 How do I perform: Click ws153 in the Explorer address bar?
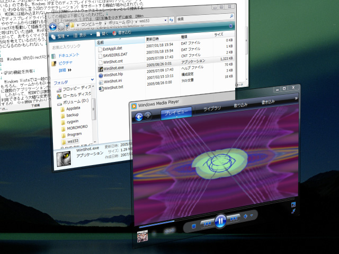144,21
